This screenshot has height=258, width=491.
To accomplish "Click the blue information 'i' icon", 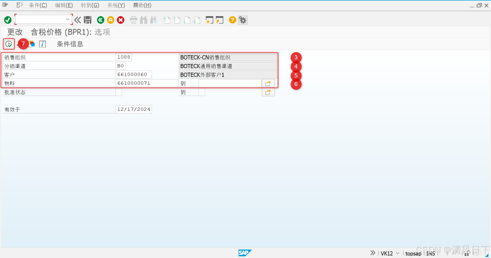I will (x=42, y=44).
